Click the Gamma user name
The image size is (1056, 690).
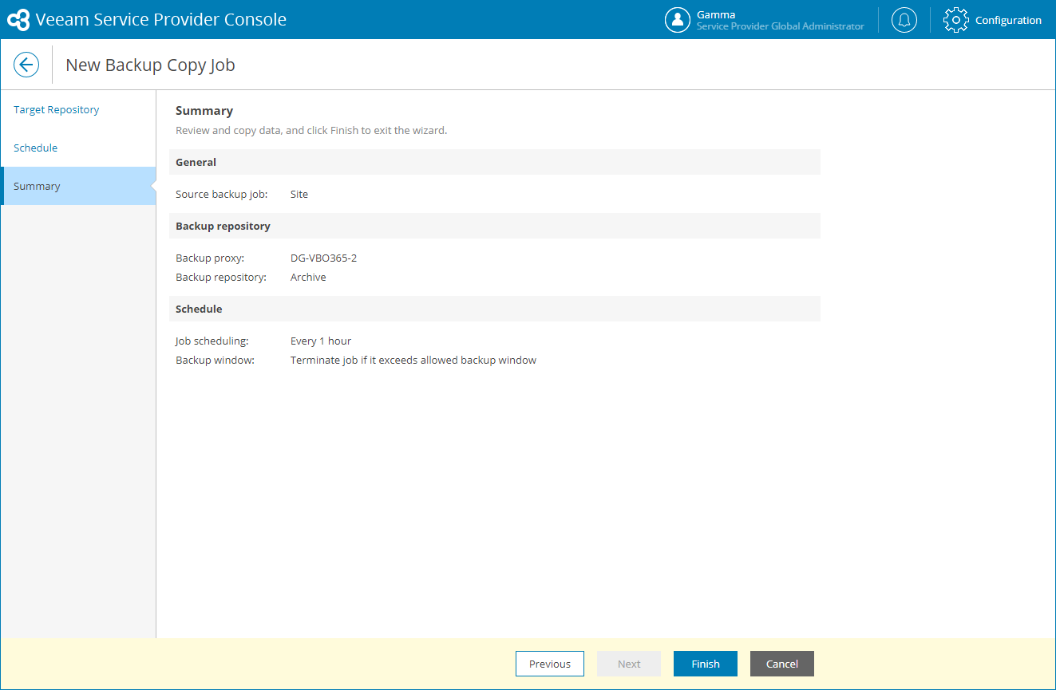716,14
